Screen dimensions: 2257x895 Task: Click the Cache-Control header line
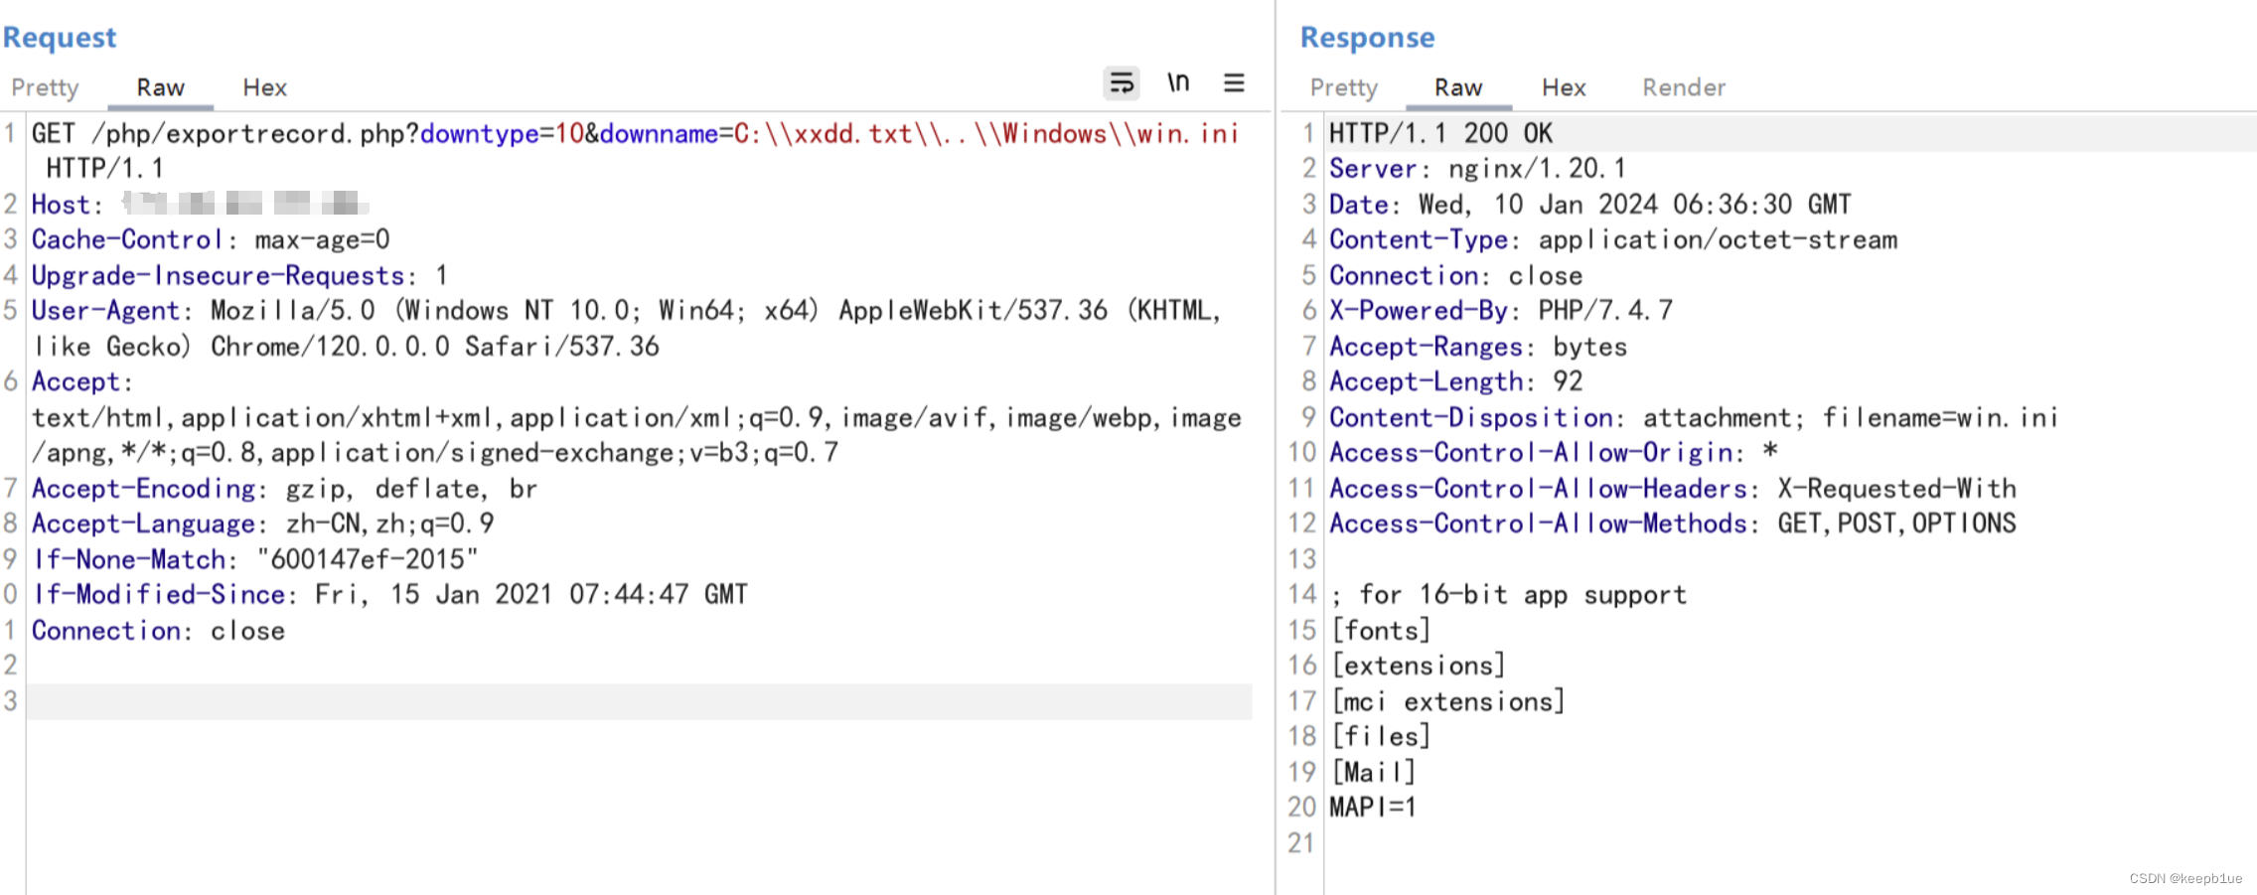coord(210,239)
